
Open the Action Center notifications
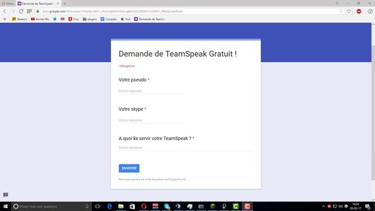click(x=368, y=206)
